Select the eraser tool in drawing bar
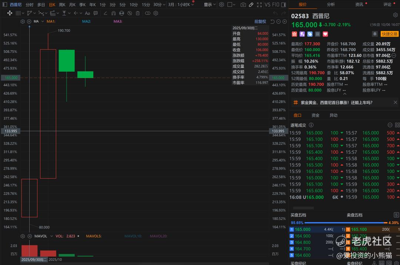 click(105, 13)
